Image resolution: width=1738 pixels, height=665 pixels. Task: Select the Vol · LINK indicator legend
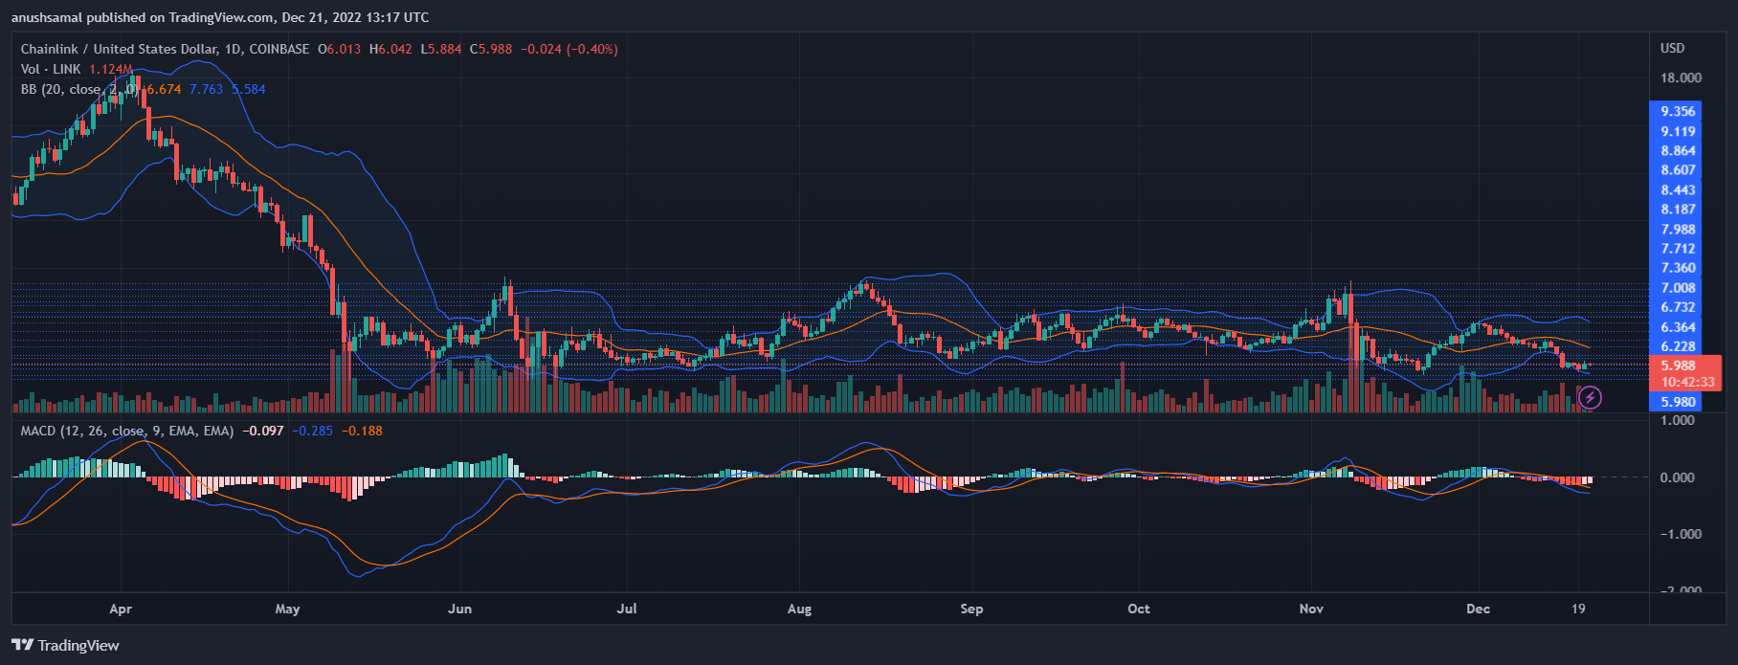tap(51, 69)
